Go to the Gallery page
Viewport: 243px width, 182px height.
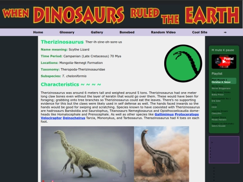point(97,32)
